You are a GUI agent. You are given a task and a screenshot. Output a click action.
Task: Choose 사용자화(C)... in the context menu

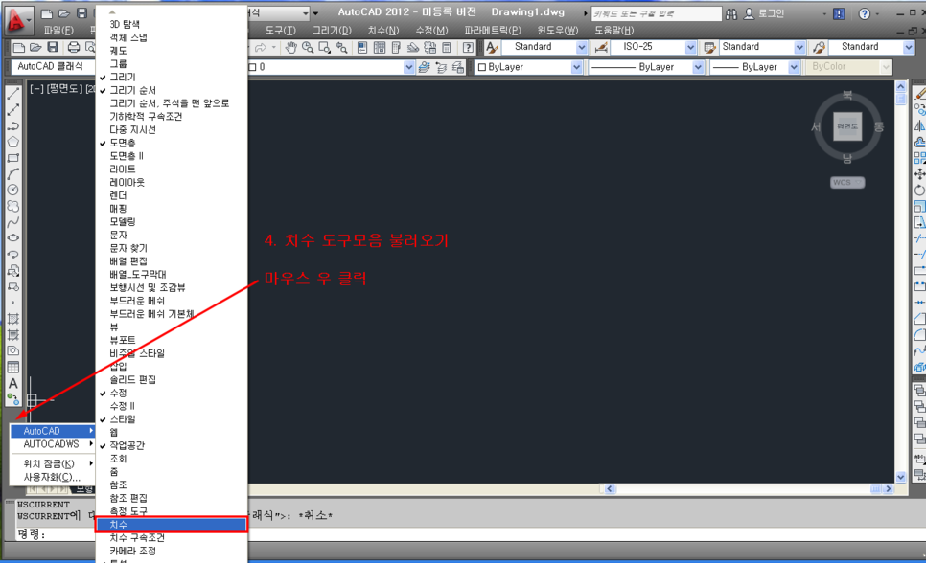(x=53, y=477)
